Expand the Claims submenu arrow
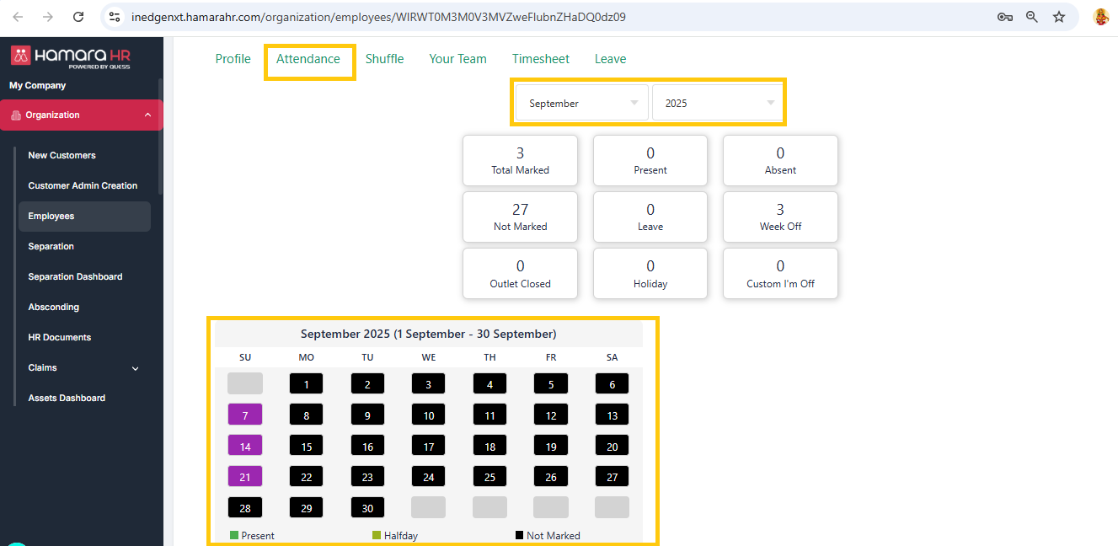 [135, 368]
